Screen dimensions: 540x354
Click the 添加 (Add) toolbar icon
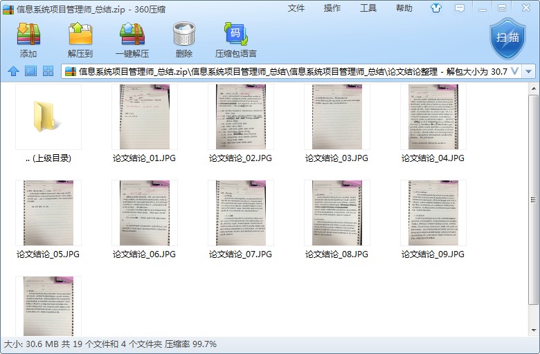tap(28, 39)
